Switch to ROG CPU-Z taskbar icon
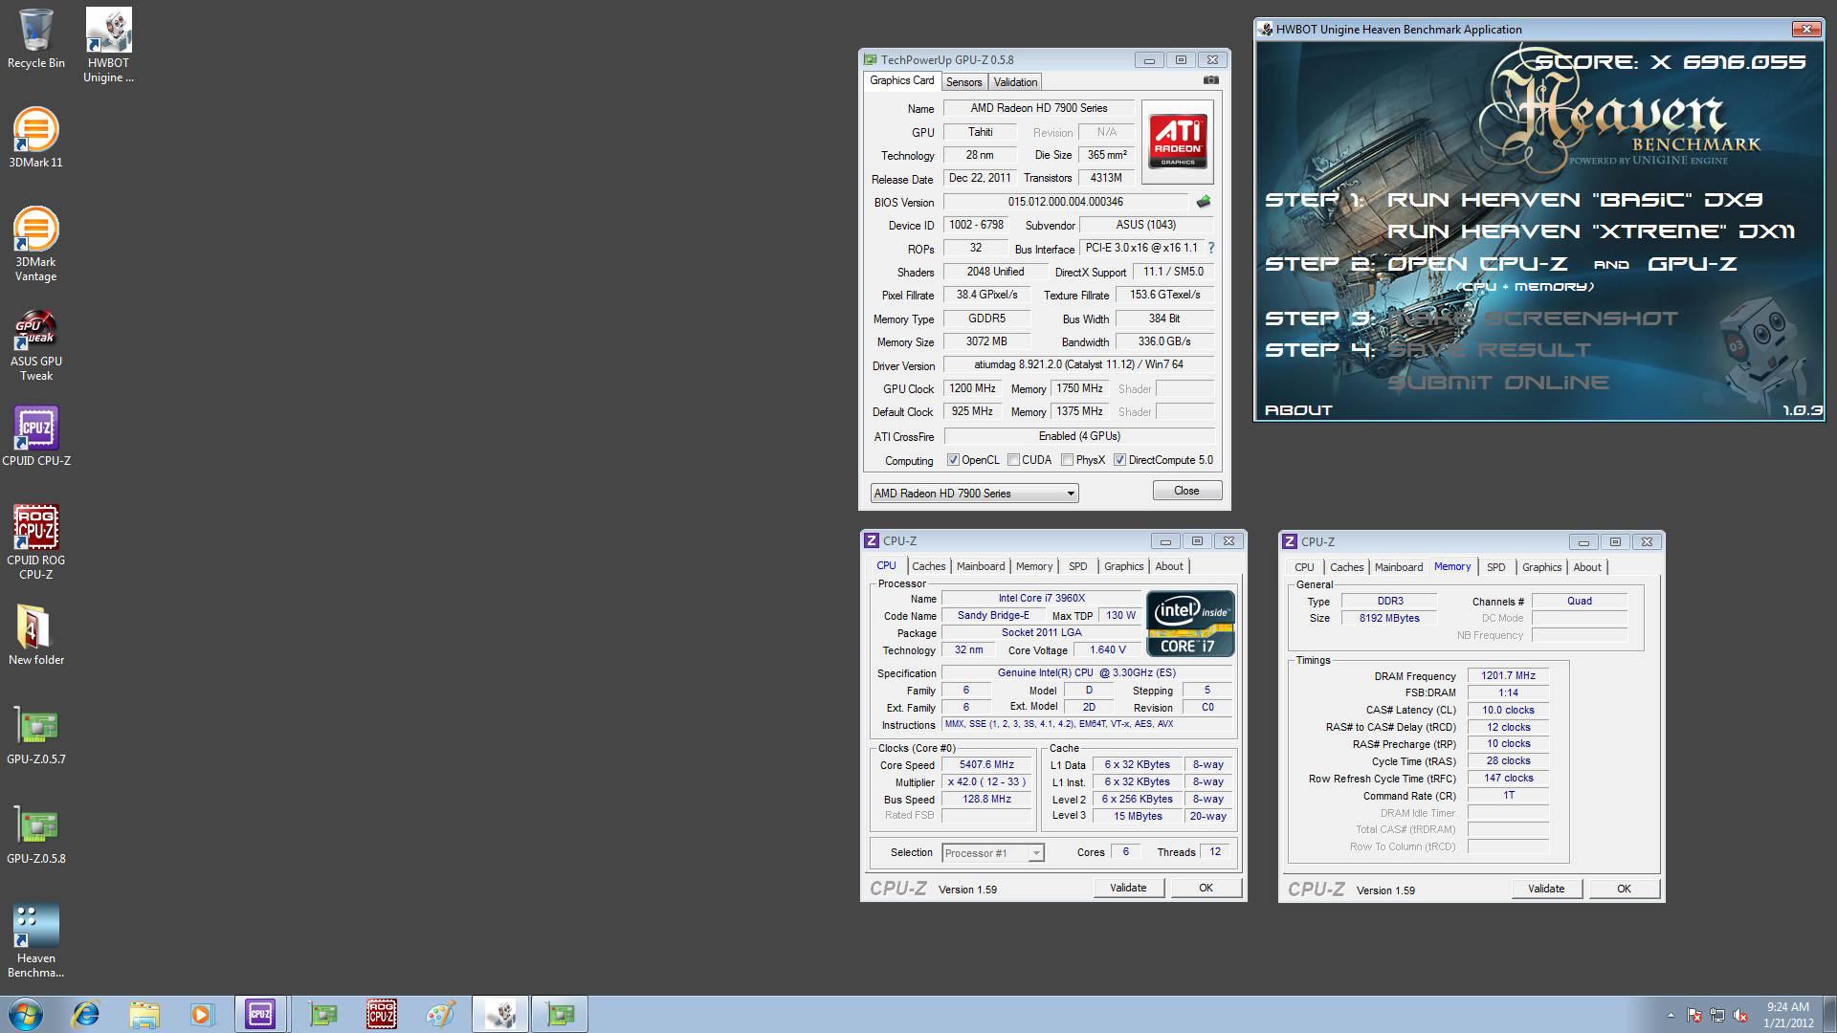 click(381, 1014)
